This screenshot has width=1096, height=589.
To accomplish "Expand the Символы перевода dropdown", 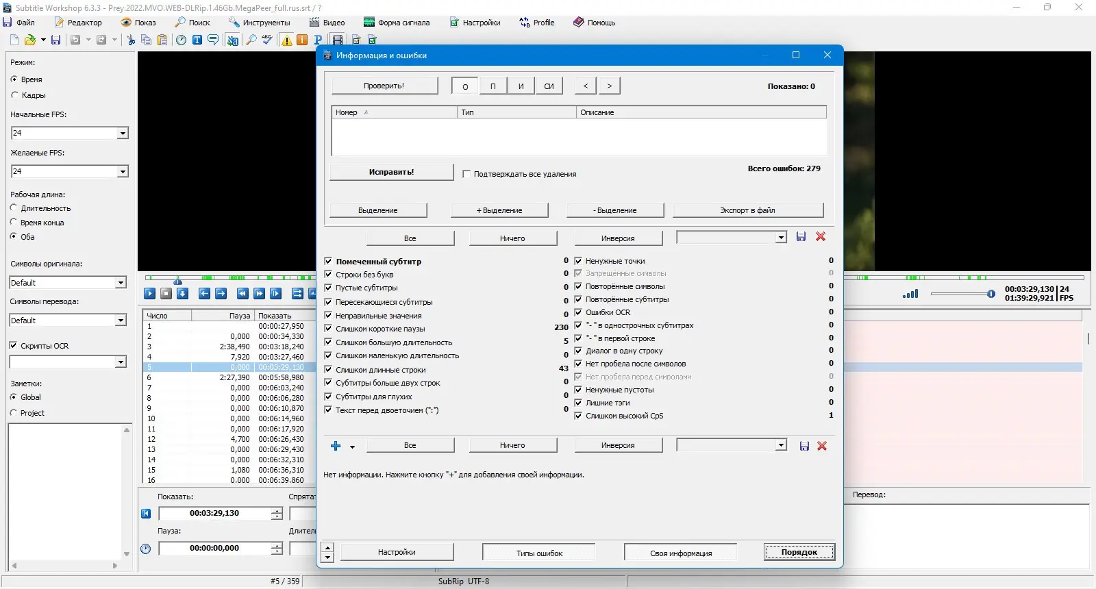I will (121, 321).
